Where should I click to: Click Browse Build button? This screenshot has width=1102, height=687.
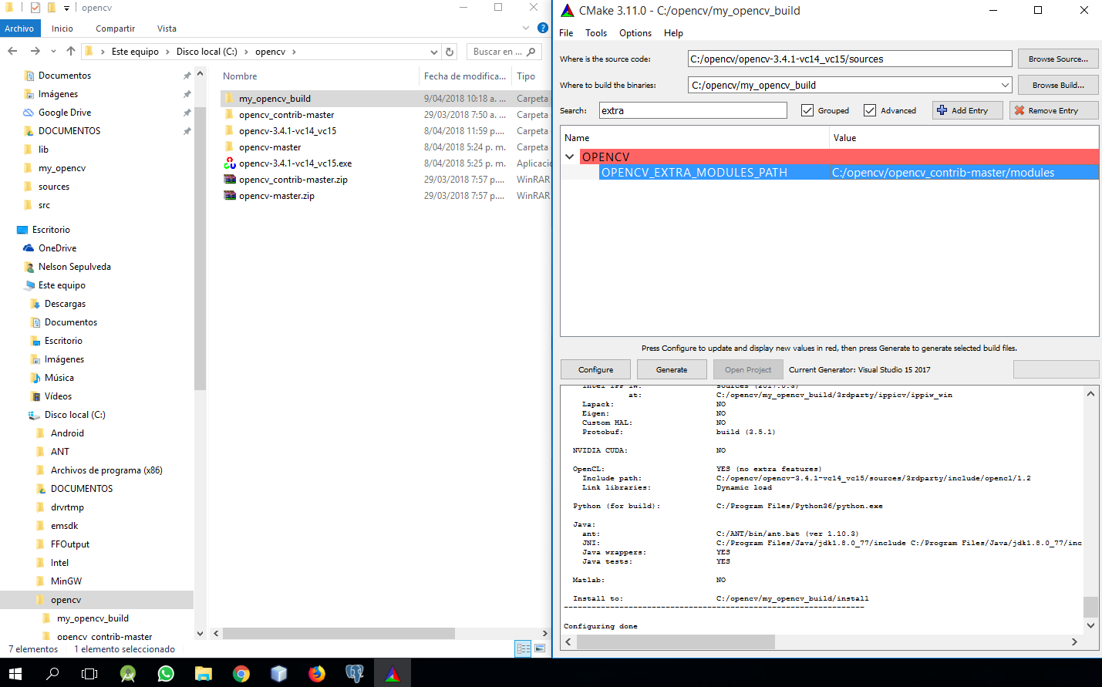click(x=1058, y=85)
